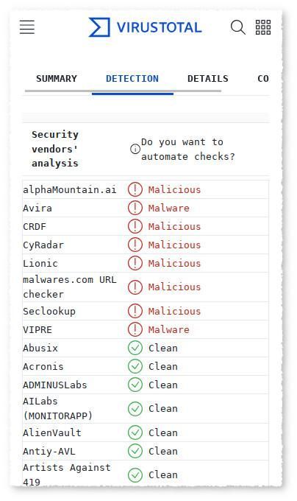Open the search magnifier icon
The image size is (297, 501).
pos(237,27)
